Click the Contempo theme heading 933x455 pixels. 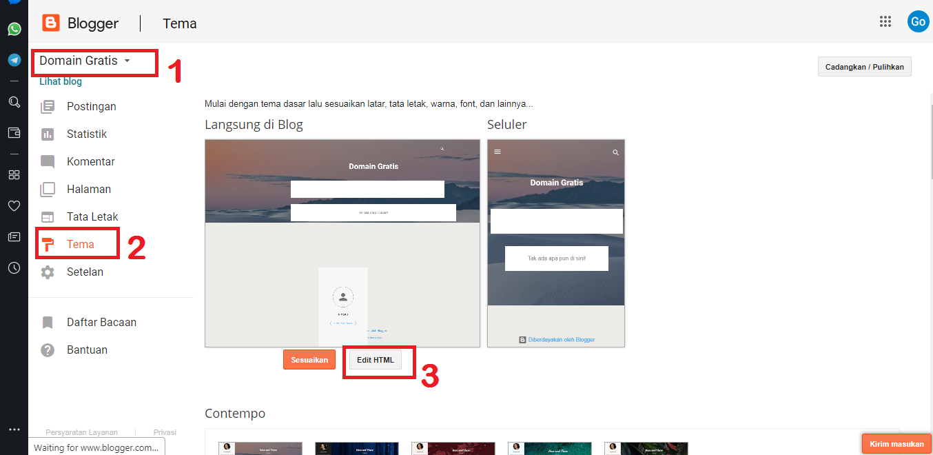[x=235, y=414]
